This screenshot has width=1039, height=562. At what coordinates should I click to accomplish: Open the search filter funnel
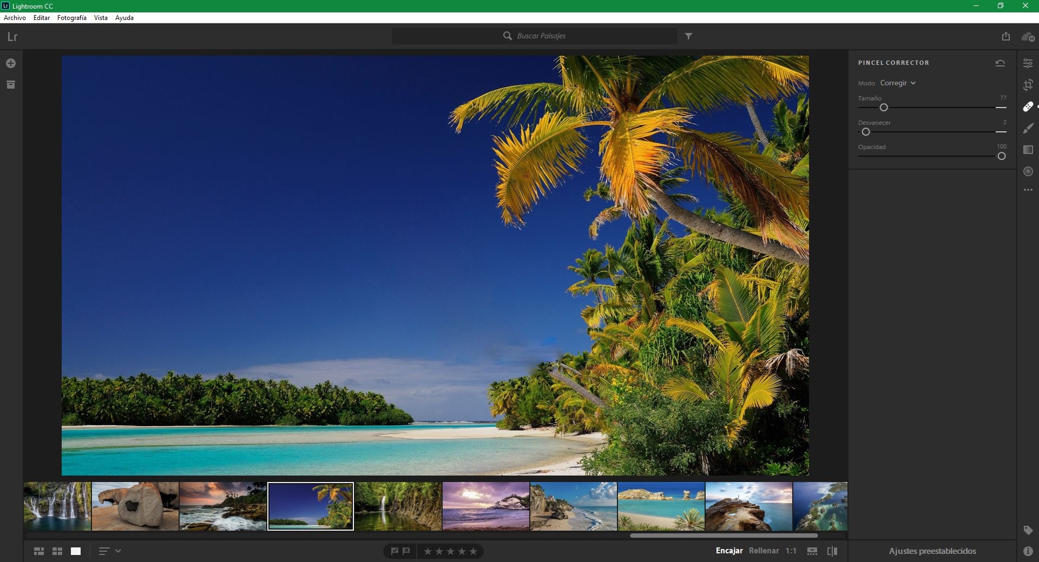pyautogui.click(x=688, y=36)
